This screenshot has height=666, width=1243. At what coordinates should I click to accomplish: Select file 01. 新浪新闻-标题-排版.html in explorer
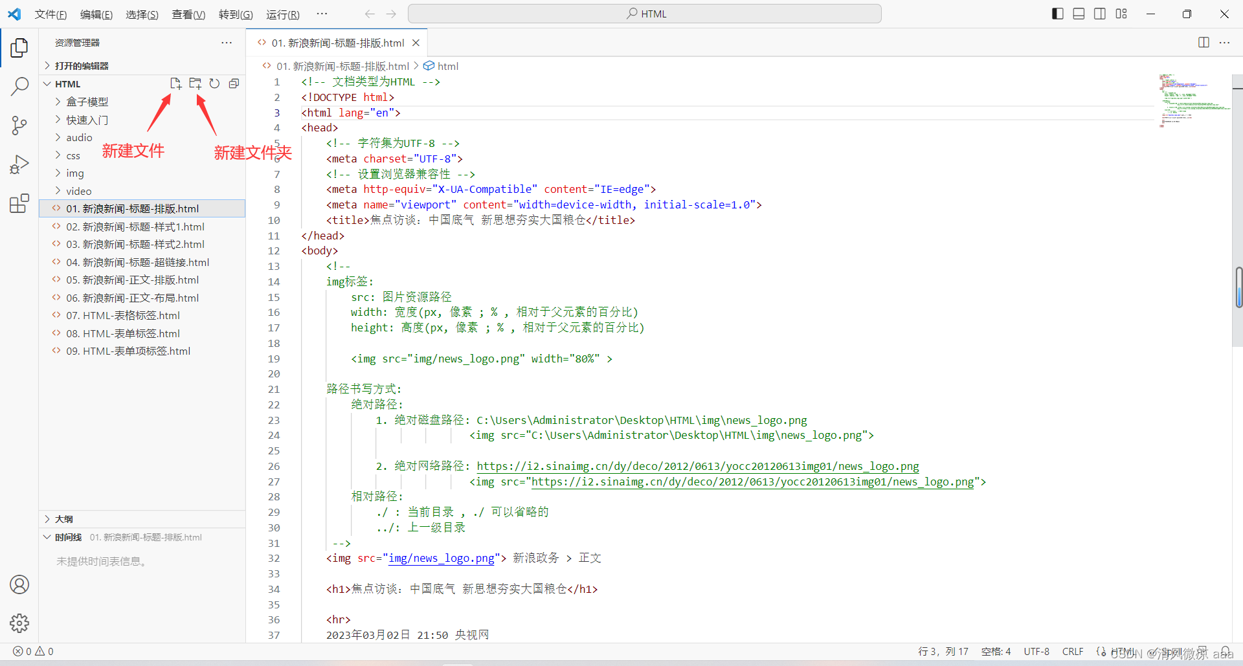(142, 208)
